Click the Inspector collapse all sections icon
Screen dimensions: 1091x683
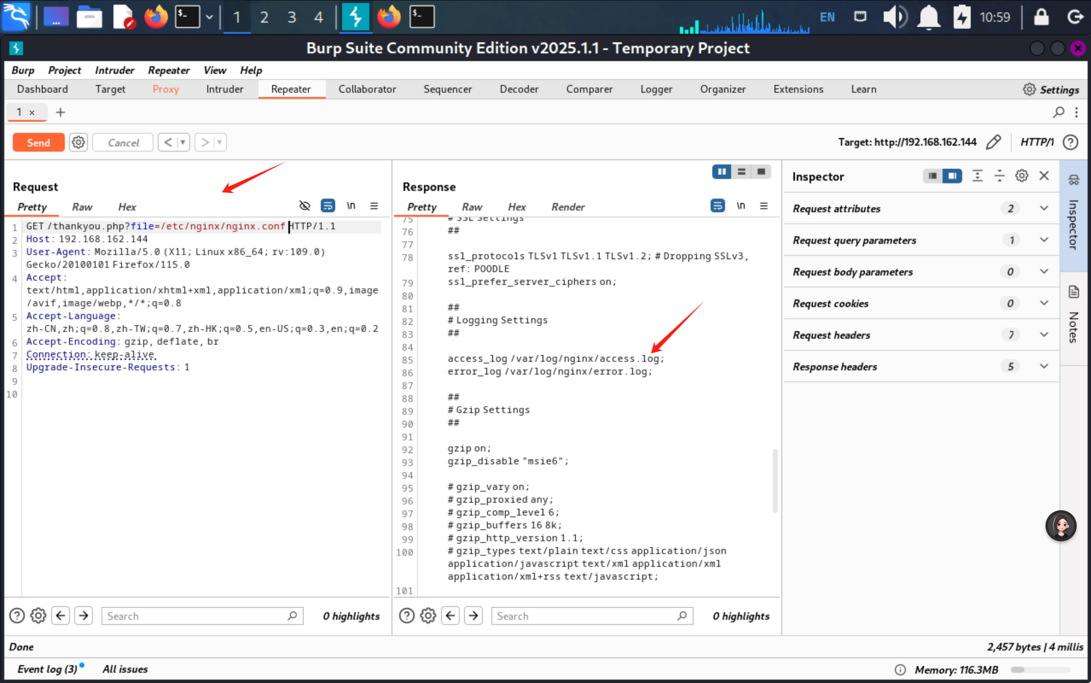pos(999,176)
